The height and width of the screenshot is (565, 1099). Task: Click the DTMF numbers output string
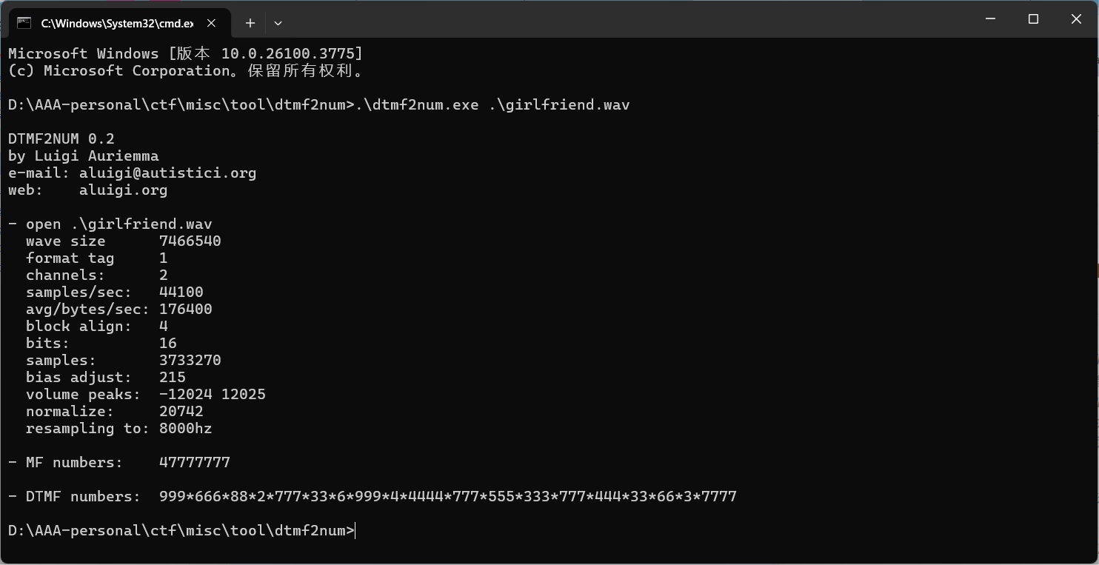[x=448, y=496]
